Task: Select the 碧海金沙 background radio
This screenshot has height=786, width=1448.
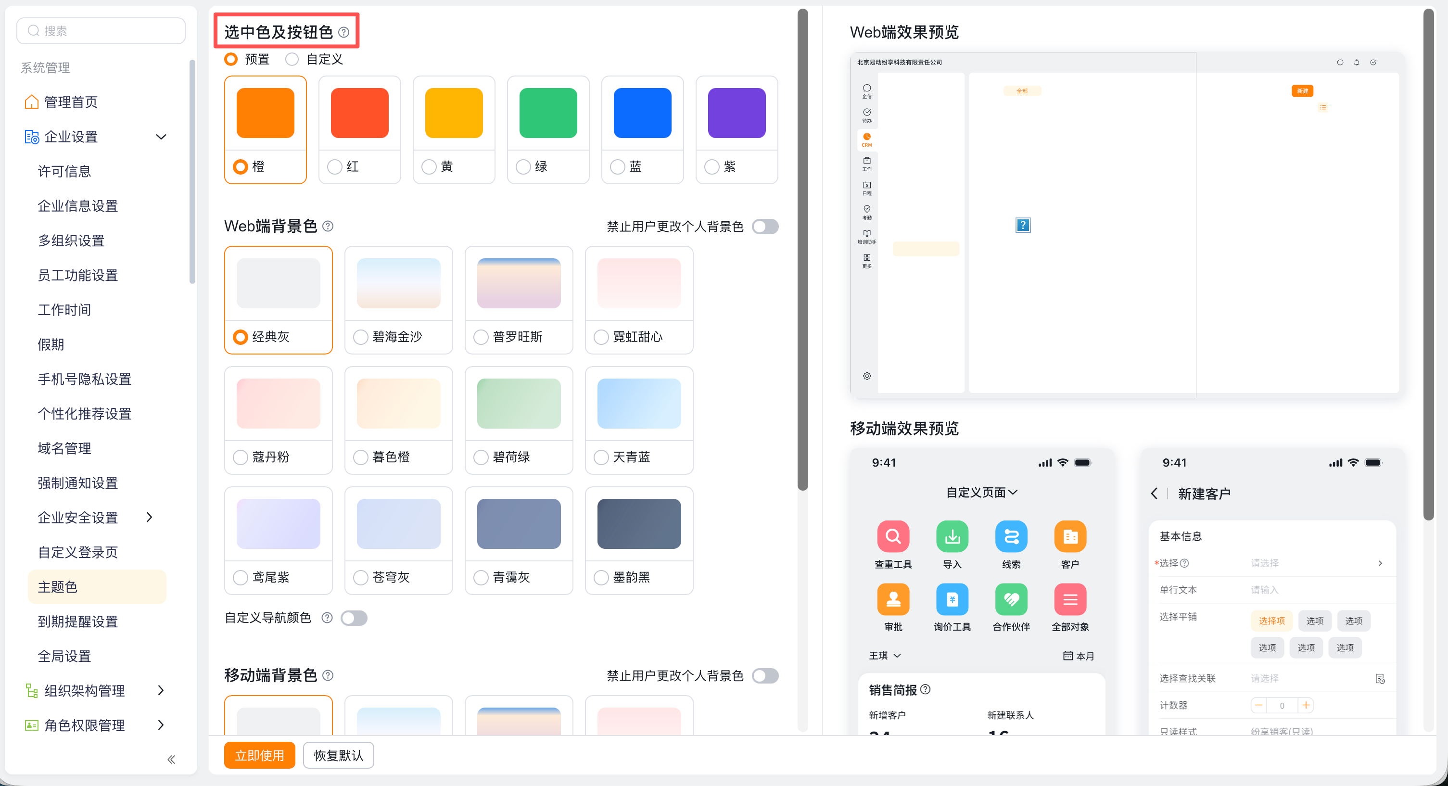Action: (360, 337)
